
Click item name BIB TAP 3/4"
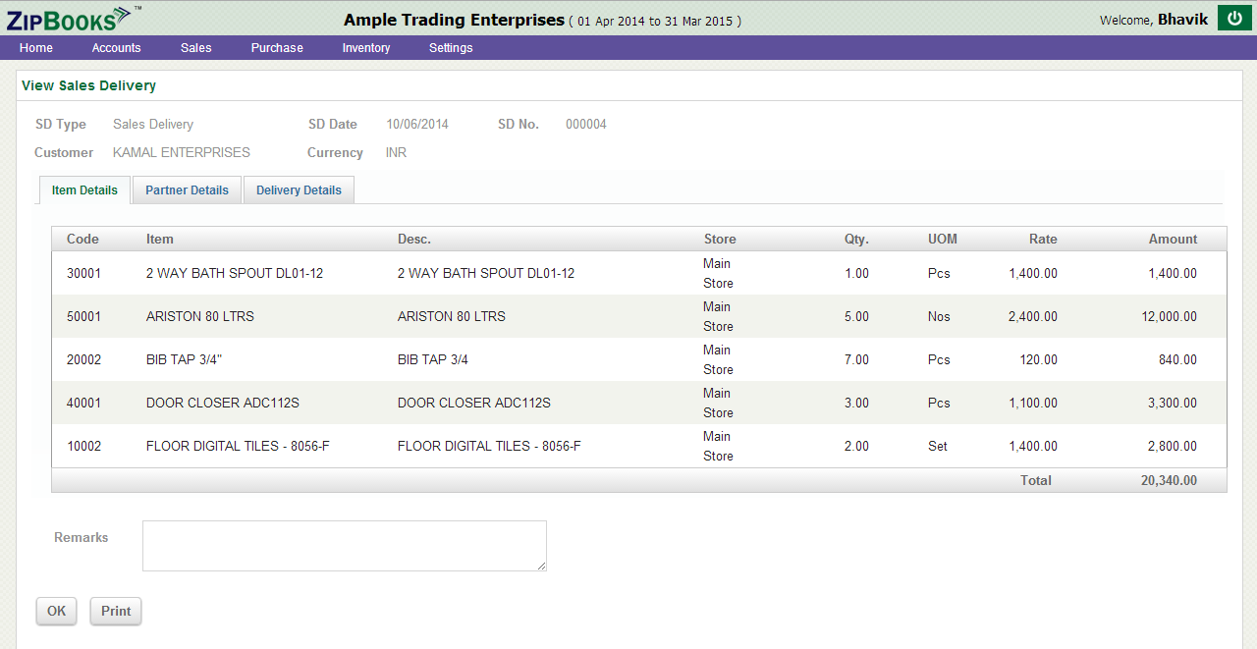click(185, 360)
